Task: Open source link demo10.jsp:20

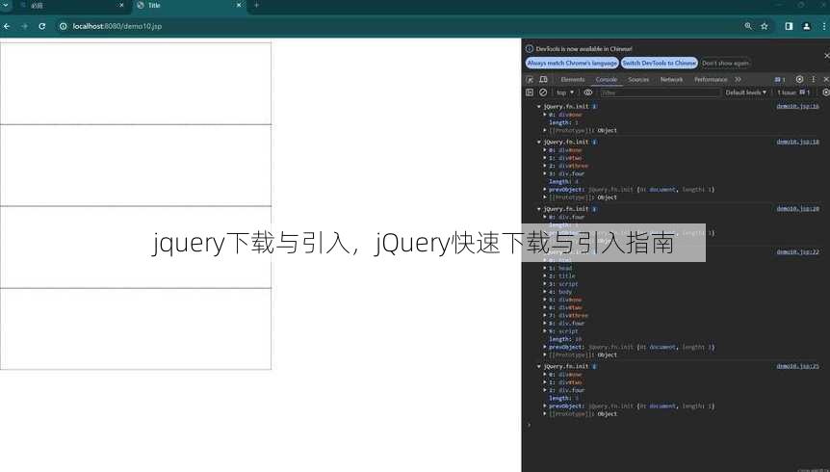Action: tap(797, 209)
